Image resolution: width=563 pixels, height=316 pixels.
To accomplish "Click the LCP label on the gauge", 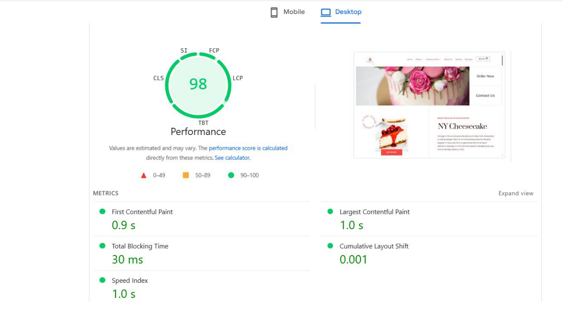I will tap(238, 78).
